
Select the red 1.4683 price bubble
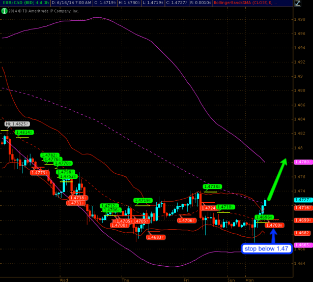pos(156,237)
